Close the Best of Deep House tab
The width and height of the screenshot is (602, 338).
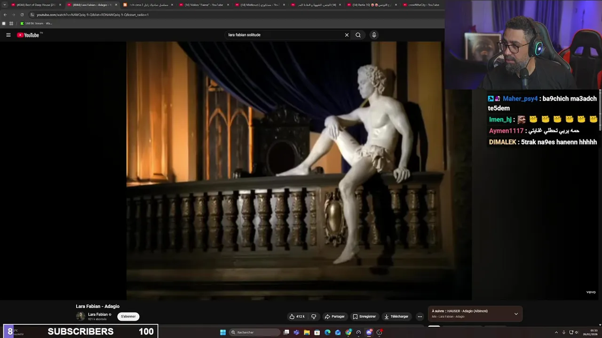[x=60, y=5]
